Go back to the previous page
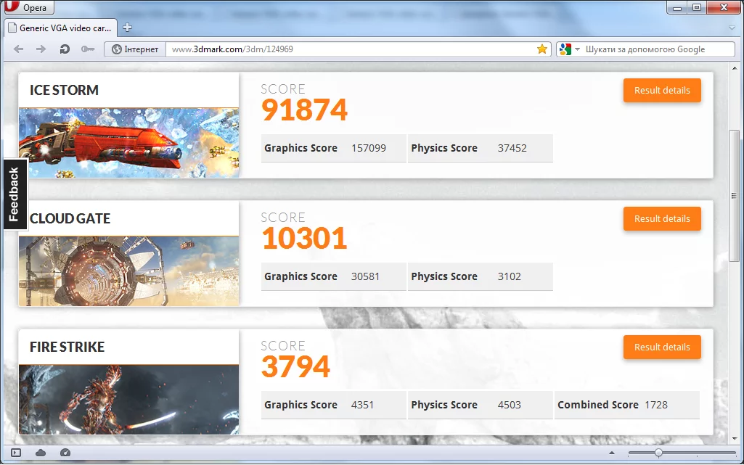Viewport: 744px width, 465px height. pyautogui.click(x=18, y=49)
